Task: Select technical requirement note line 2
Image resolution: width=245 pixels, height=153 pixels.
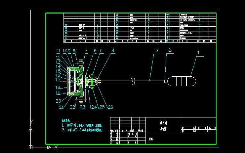Action: click(82, 130)
